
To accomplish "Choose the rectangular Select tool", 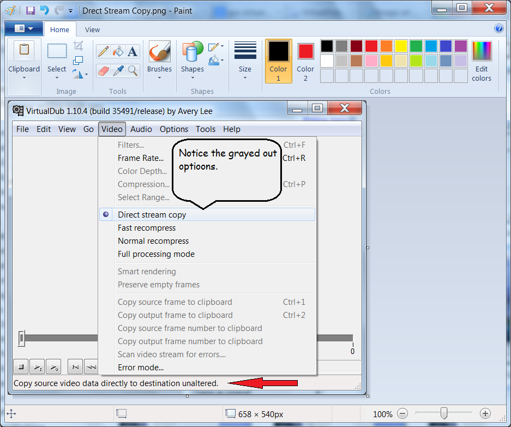I will pyautogui.click(x=57, y=51).
